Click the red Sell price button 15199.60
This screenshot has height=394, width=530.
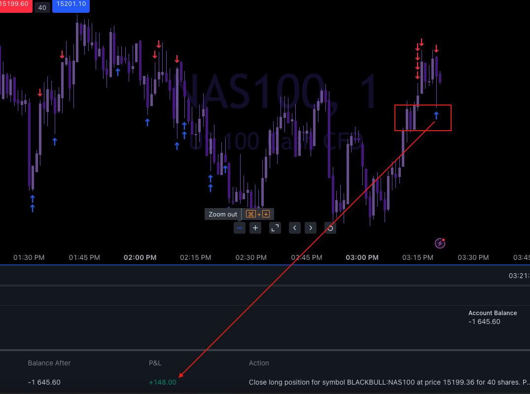click(15, 6)
